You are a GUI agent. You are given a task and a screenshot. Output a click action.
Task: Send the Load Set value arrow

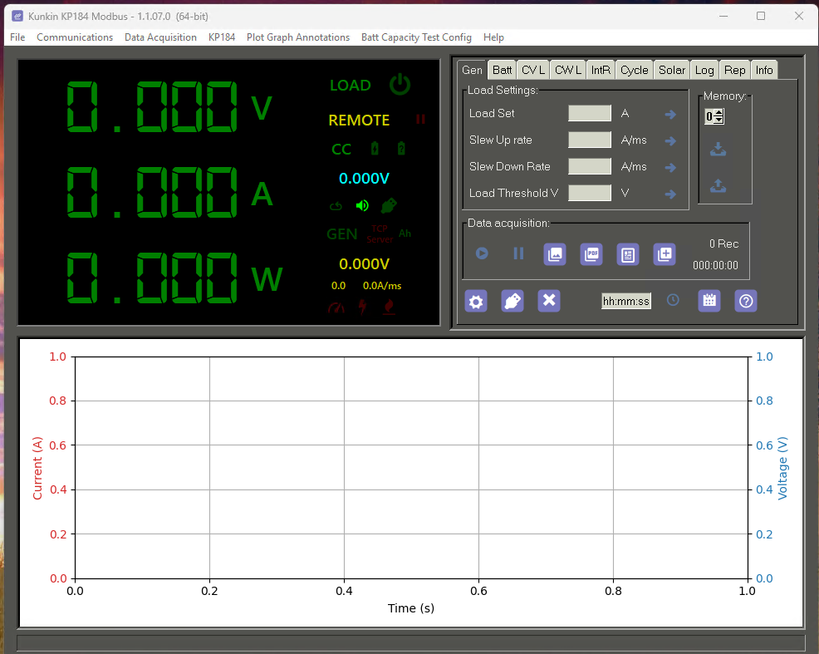point(670,115)
